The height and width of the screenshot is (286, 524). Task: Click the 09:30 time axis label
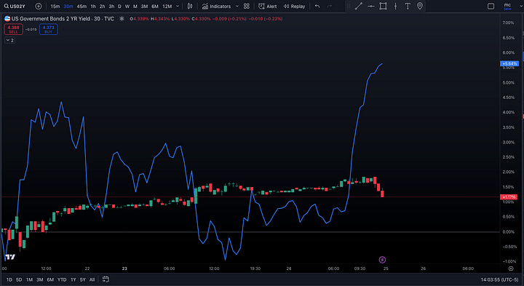point(360,269)
